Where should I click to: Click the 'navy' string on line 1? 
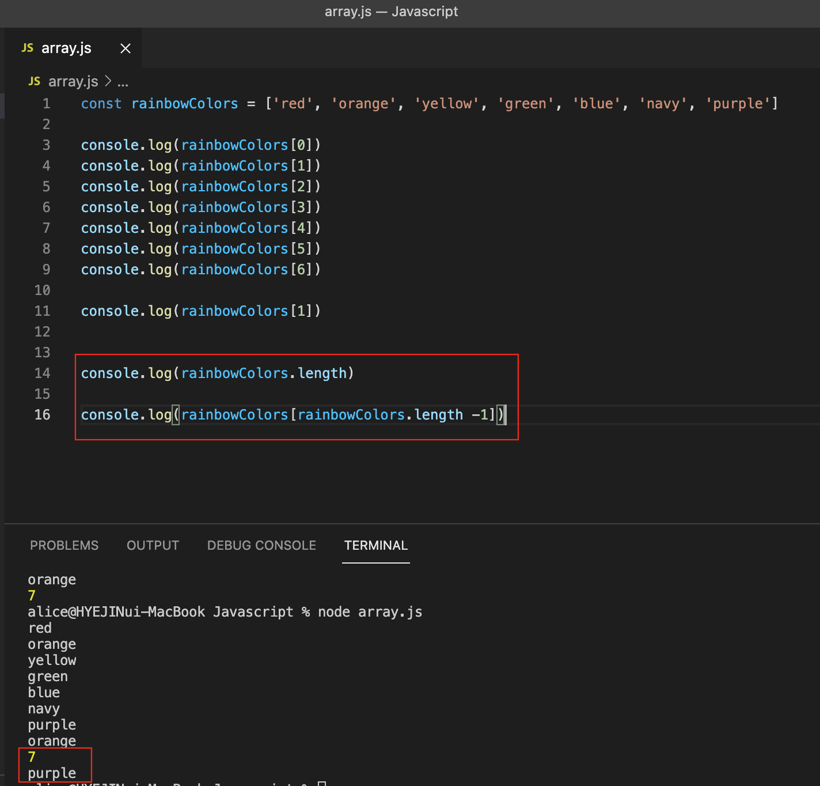[663, 104]
